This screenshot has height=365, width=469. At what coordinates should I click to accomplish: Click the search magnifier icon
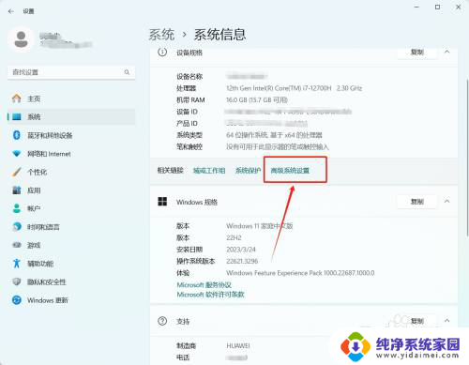tap(127, 72)
